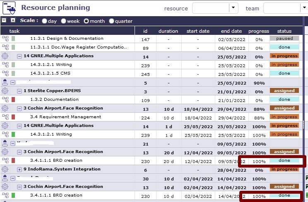Click the task icon for 14.3.1.2.5 CMS
308x202 pixels.
tap(5, 73)
